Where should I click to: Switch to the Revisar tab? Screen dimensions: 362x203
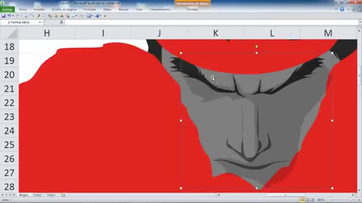(x=123, y=10)
